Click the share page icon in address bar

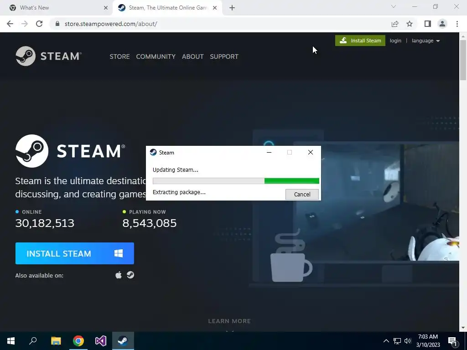[x=395, y=24]
